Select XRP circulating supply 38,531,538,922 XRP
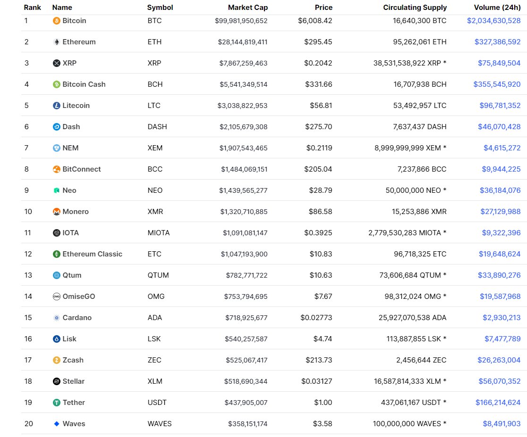This screenshot has height=437, width=527. (x=407, y=63)
